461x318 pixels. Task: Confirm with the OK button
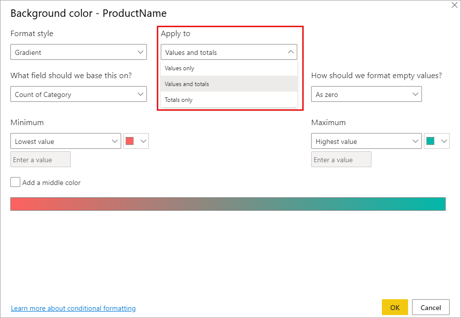395,307
